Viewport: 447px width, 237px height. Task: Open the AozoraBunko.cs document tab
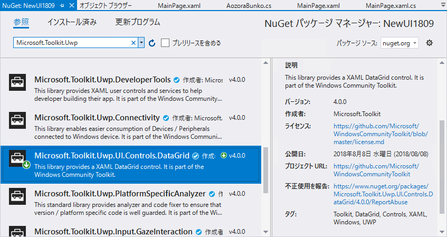(x=249, y=6)
